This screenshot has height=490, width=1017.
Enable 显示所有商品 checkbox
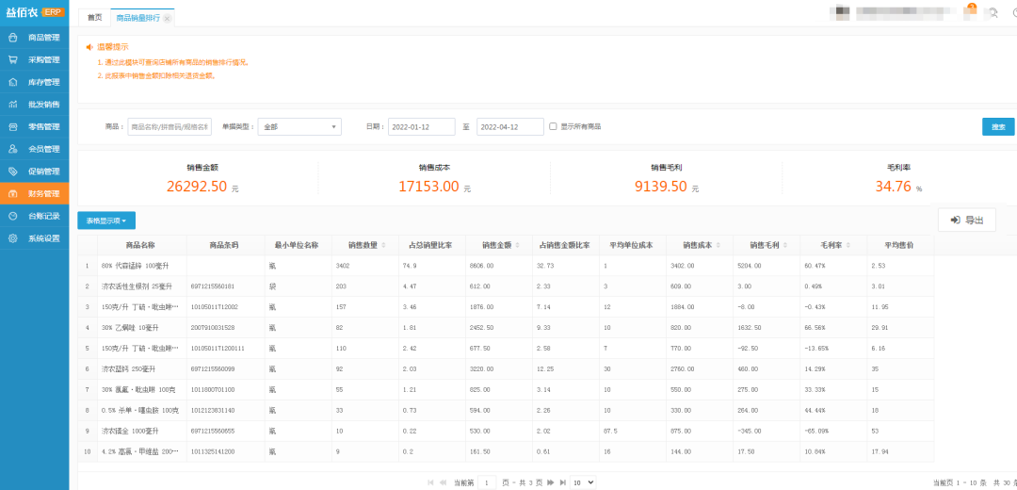(x=553, y=126)
